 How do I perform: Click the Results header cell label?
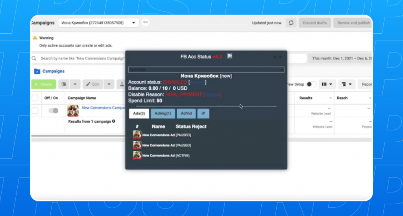[x=306, y=98]
